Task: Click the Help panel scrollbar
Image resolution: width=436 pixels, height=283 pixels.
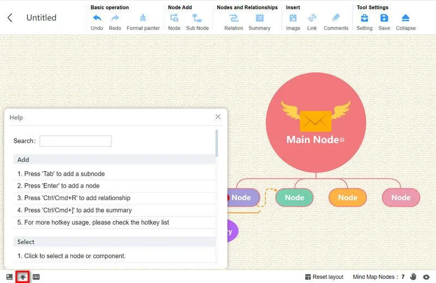Action: tap(216, 143)
